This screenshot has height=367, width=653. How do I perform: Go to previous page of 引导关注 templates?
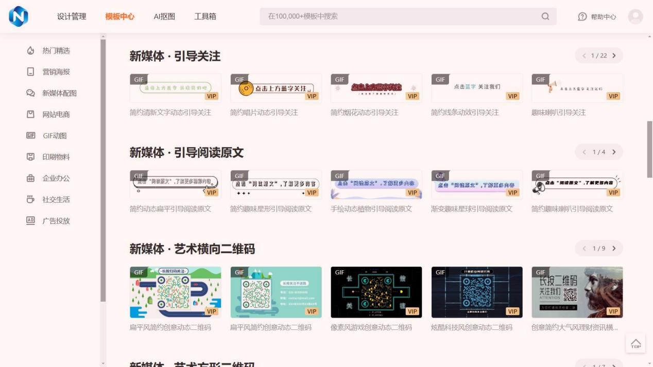coord(584,56)
